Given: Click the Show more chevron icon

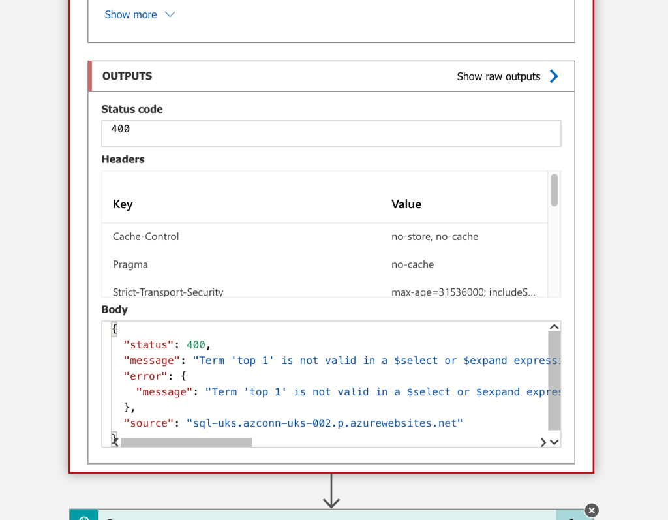Looking at the screenshot, I should [170, 14].
